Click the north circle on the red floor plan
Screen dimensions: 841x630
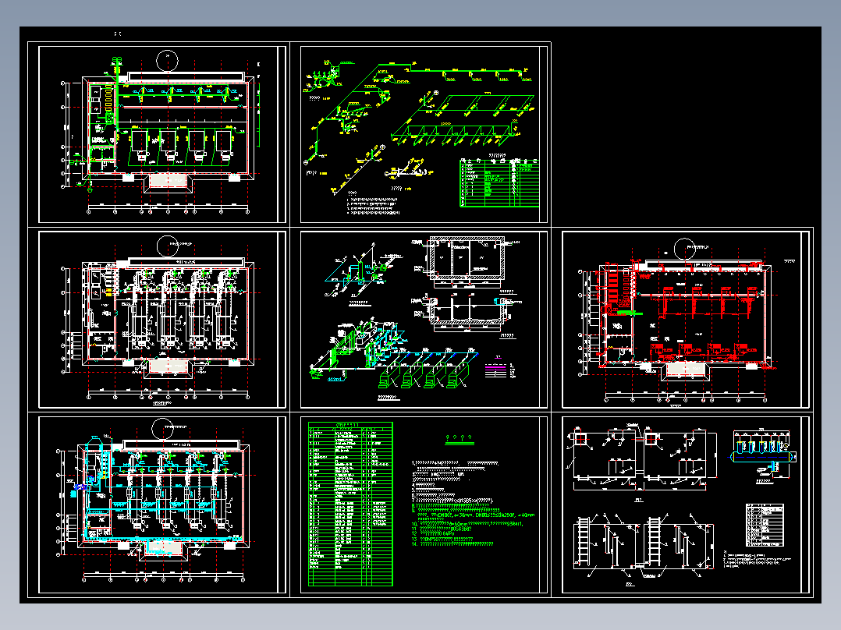click(x=685, y=249)
